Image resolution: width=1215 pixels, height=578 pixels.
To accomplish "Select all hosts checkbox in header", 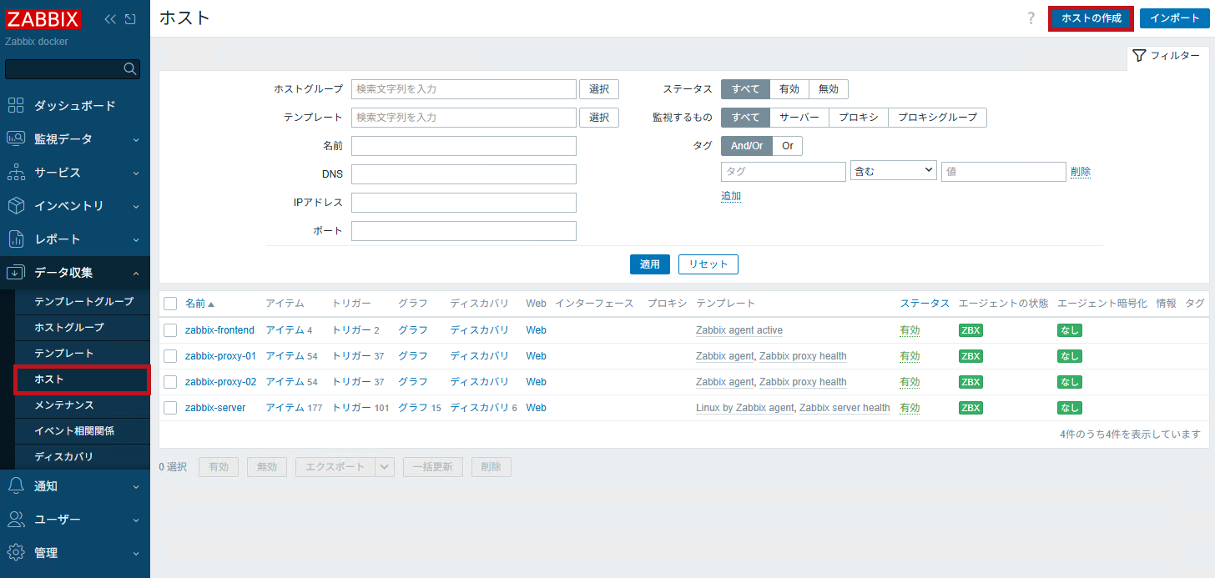I will click(170, 304).
